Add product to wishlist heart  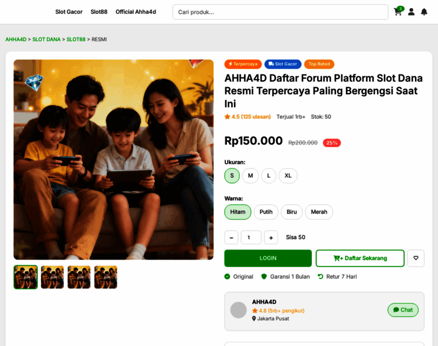click(x=416, y=258)
